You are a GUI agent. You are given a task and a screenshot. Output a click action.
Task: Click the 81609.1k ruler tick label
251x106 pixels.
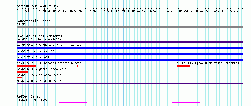click(x=107, y=11)
